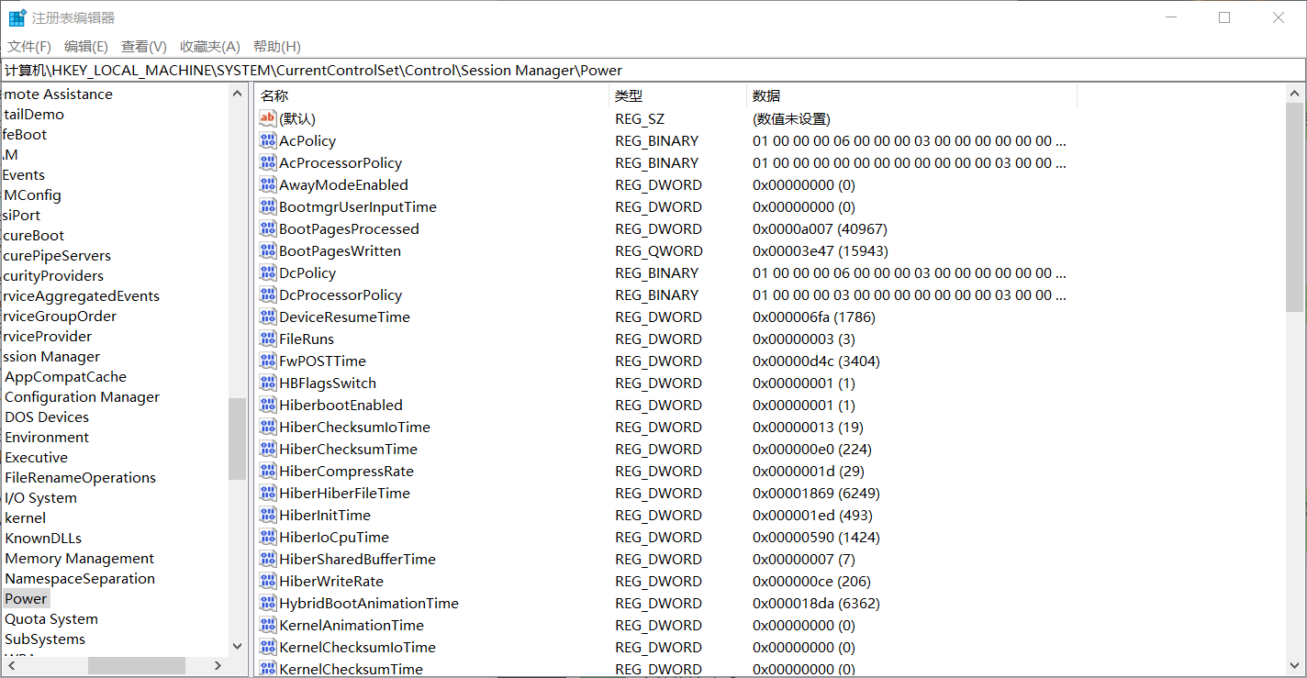Select the HiberWriteRate value icon

click(x=268, y=581)
